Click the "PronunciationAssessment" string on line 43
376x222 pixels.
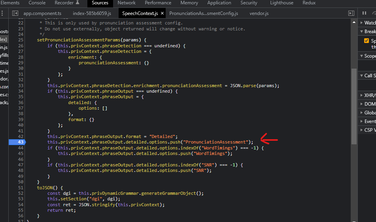215,142
